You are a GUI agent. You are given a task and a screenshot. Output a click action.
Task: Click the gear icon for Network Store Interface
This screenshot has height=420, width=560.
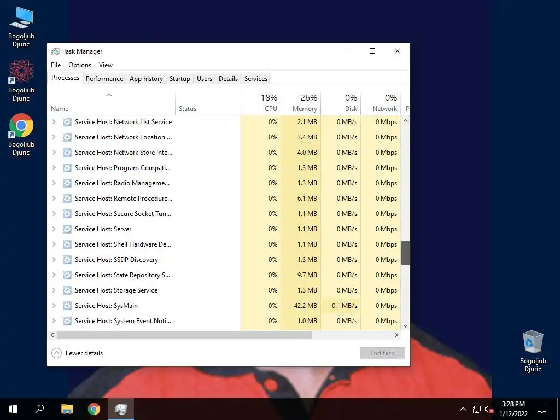tap(67, 153)
